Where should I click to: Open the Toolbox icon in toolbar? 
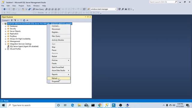tap(126, 9)
